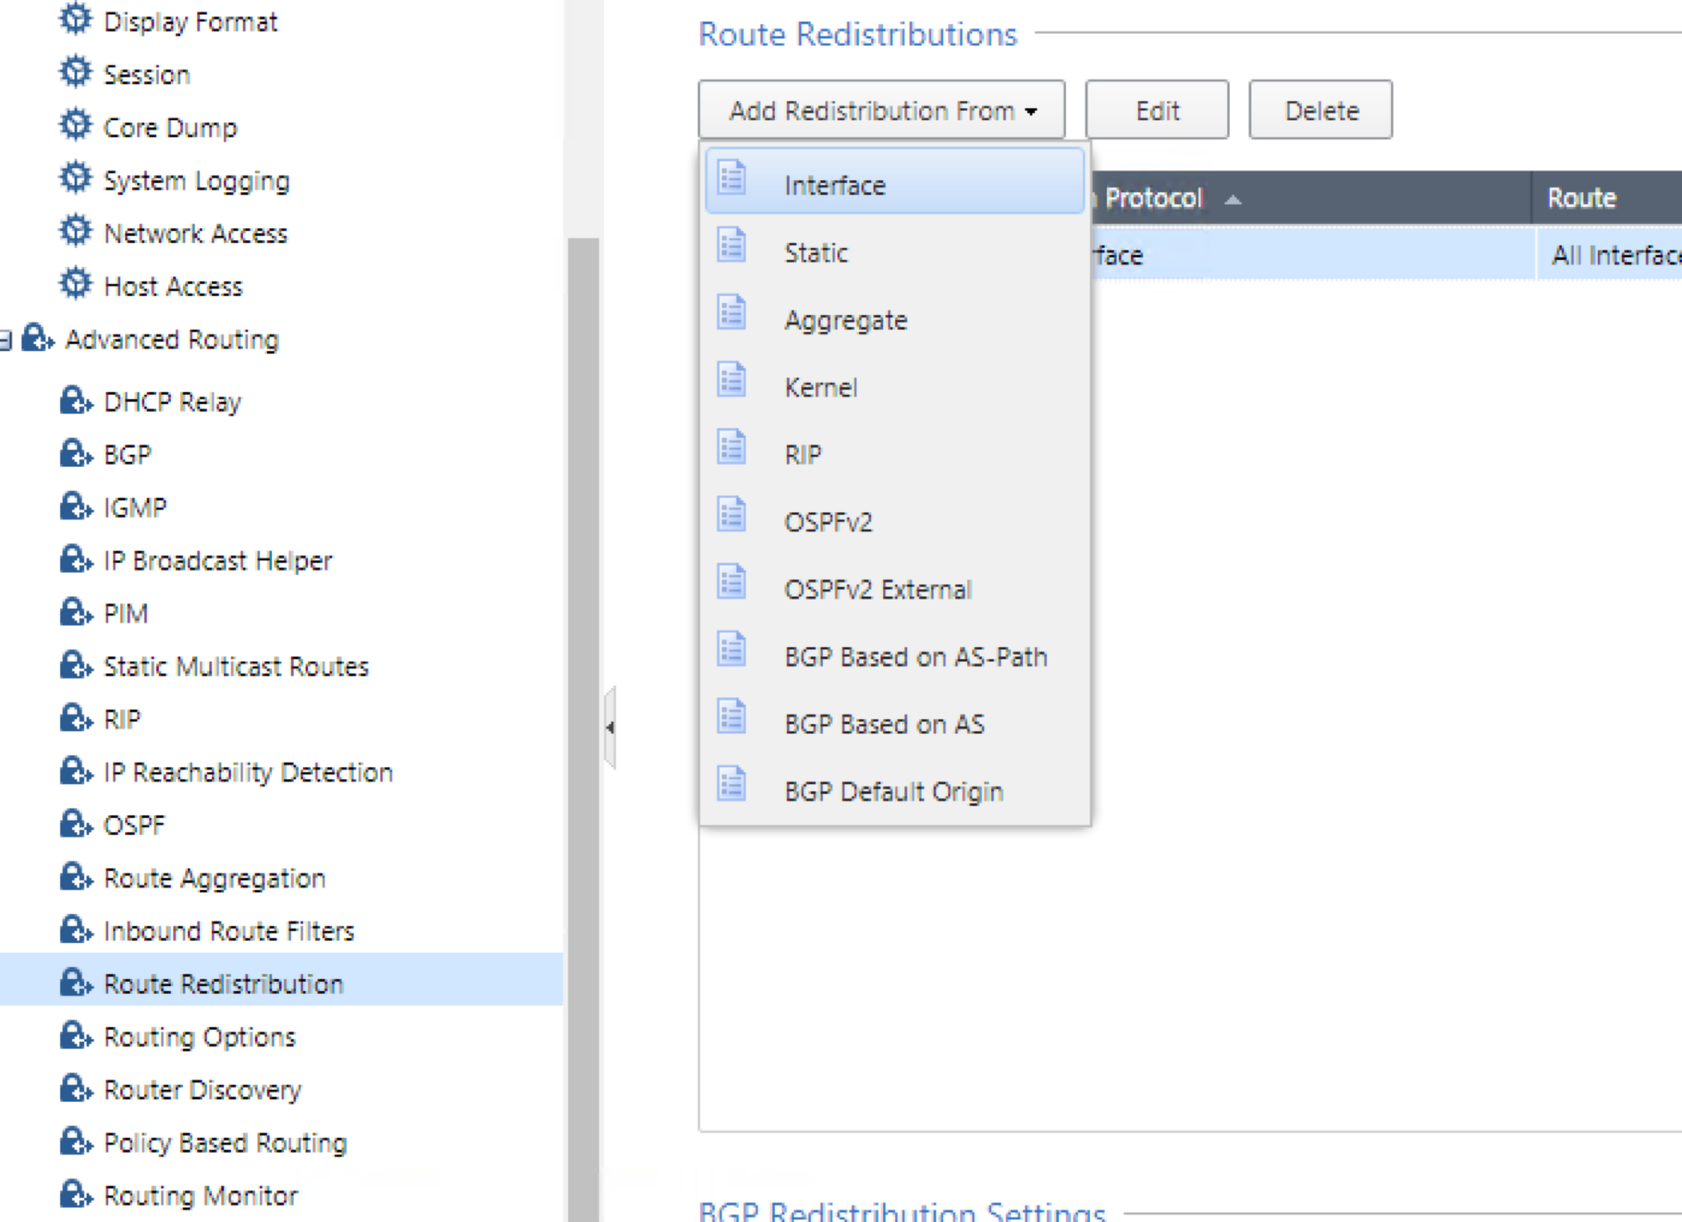Click the gear icon beside System Logging
1682x1222 pixels.
pos(76,178)
